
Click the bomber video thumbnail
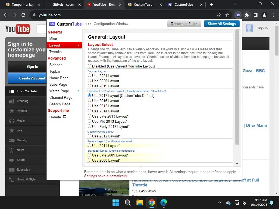click(x=104, y=188)
